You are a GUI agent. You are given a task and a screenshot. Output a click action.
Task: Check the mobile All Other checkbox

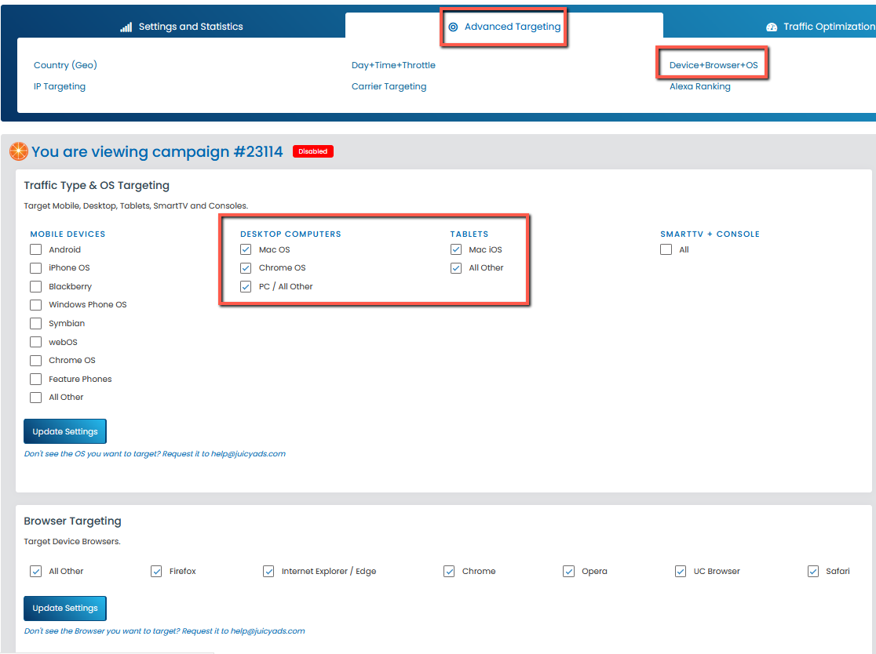36,398
